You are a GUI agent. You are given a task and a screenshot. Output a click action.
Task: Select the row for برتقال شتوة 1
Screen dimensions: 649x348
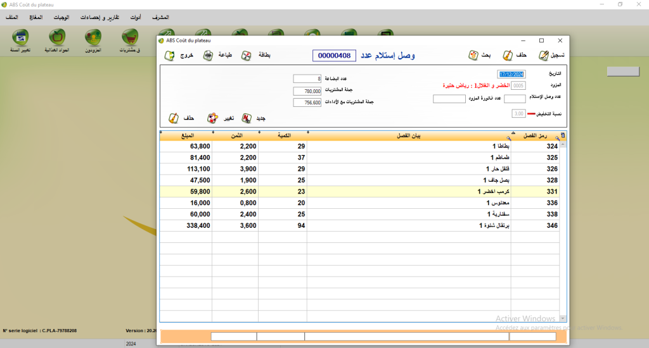tap(408, 225)
